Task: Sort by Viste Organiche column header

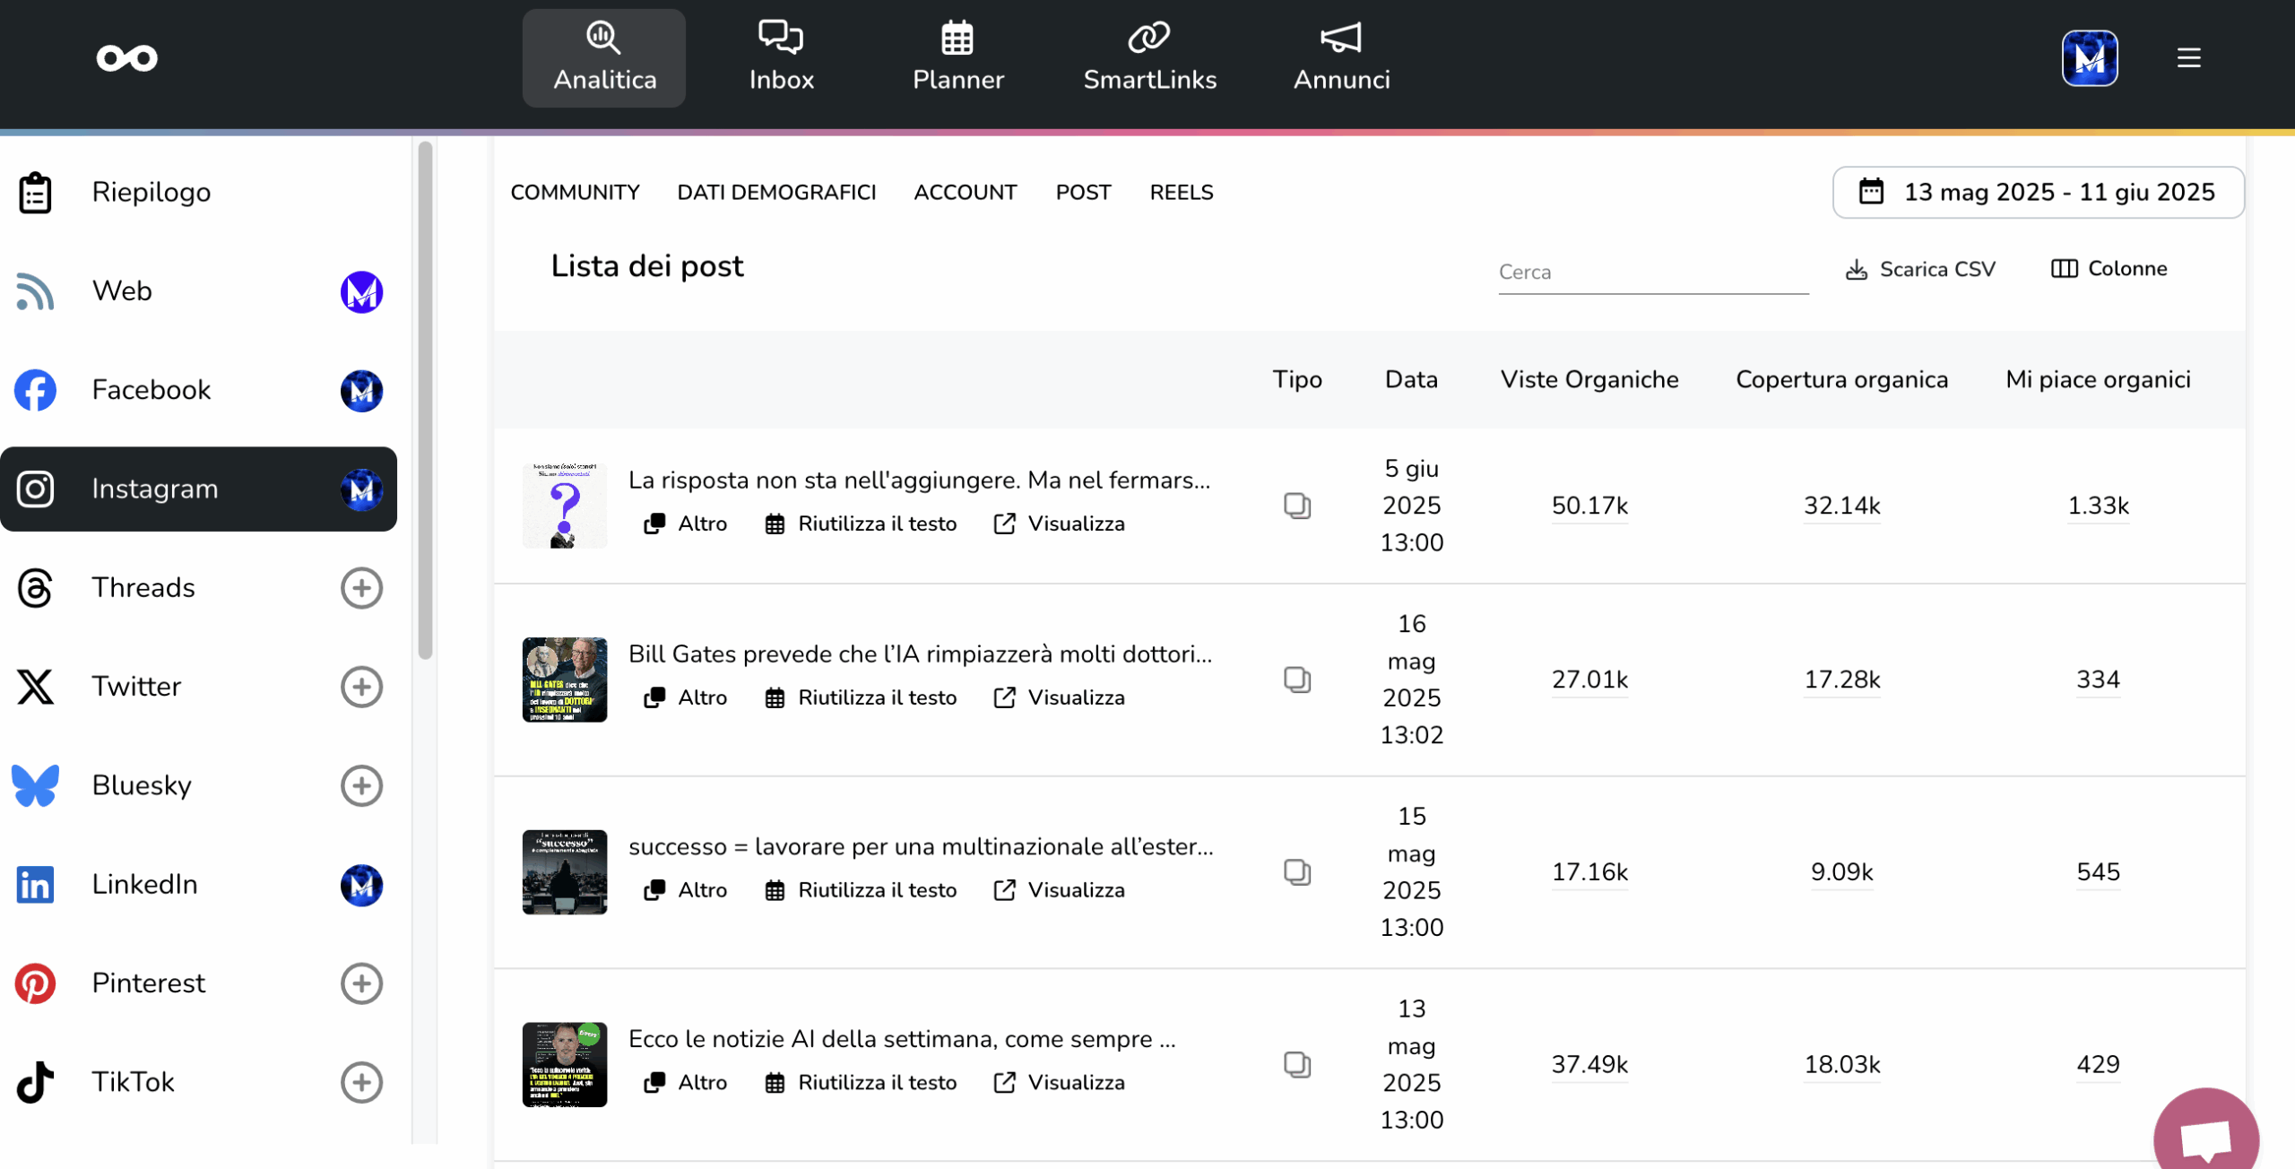Action: pyautogui.click(x=1589, y=380)
